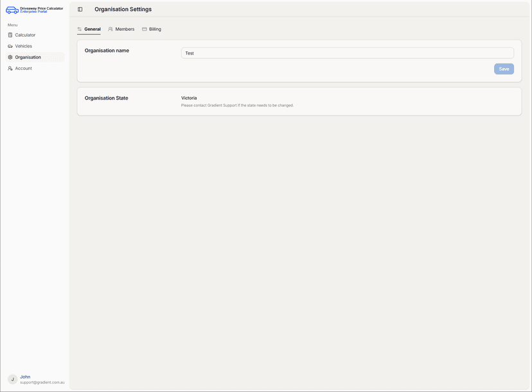
Task: Click the Enterprise Portal text
Action: click(x=33, y=12)
